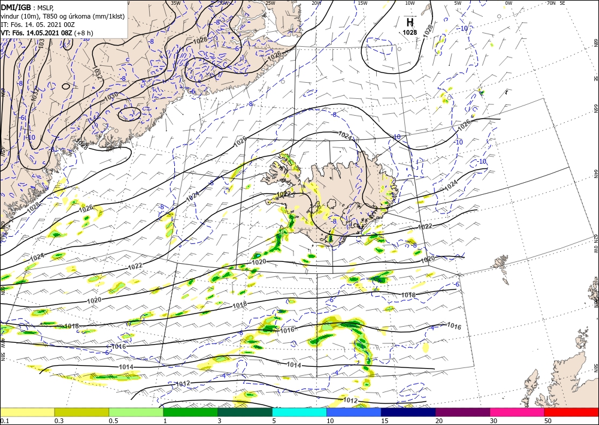Click the '5W' longitude label
599x425 pixels.
[x=458, y=2]
